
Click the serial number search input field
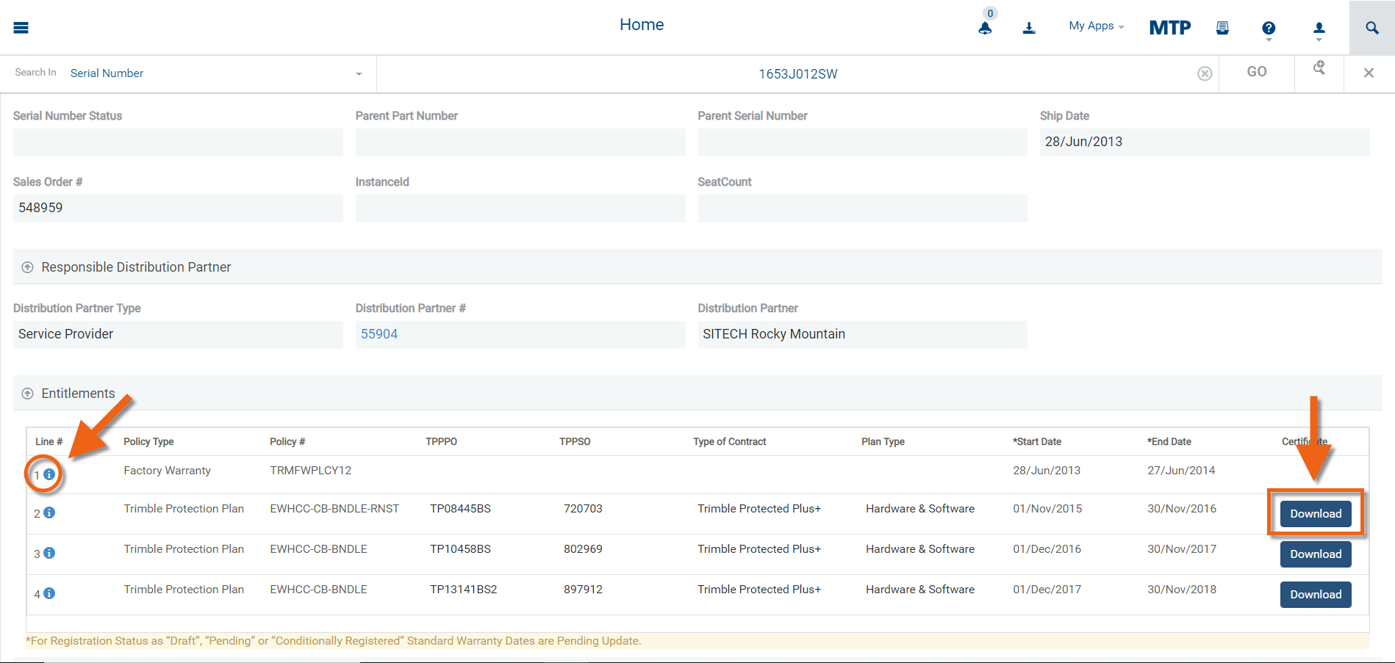(797, 74)
